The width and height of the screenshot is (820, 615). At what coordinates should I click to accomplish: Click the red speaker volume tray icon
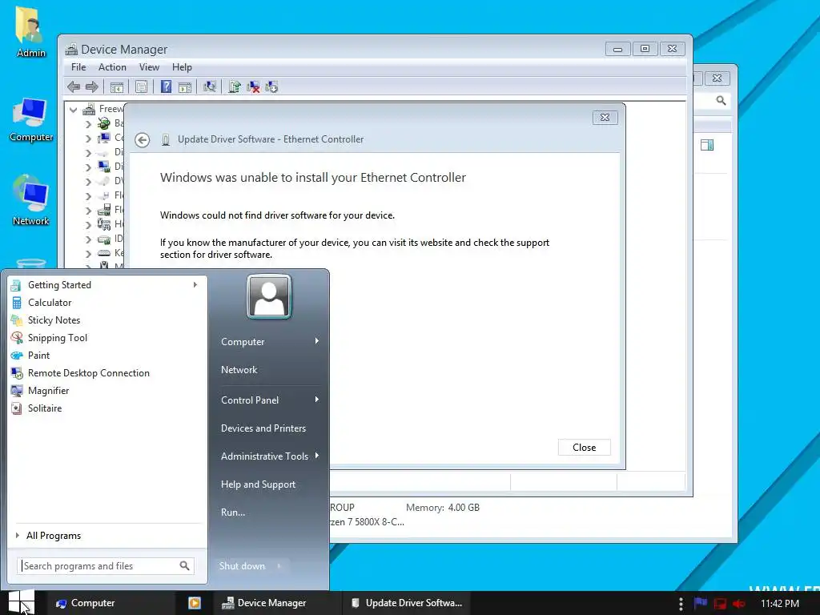pos(739,604)
